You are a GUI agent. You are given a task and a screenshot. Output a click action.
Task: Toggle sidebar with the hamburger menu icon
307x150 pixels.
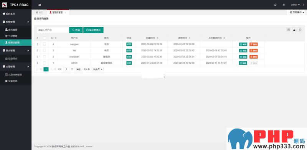coord(40,5)
